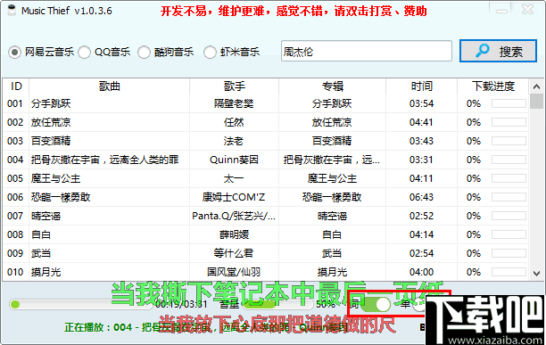Image resolution: width=546 pixels, height=345 pixels.
Task: Click the 专辑 column header
Action: [332, 86]
